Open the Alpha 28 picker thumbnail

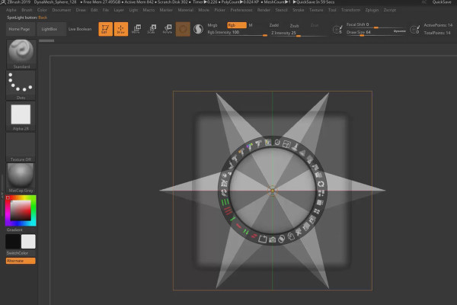pyautogui.click(x=21, y=116)
